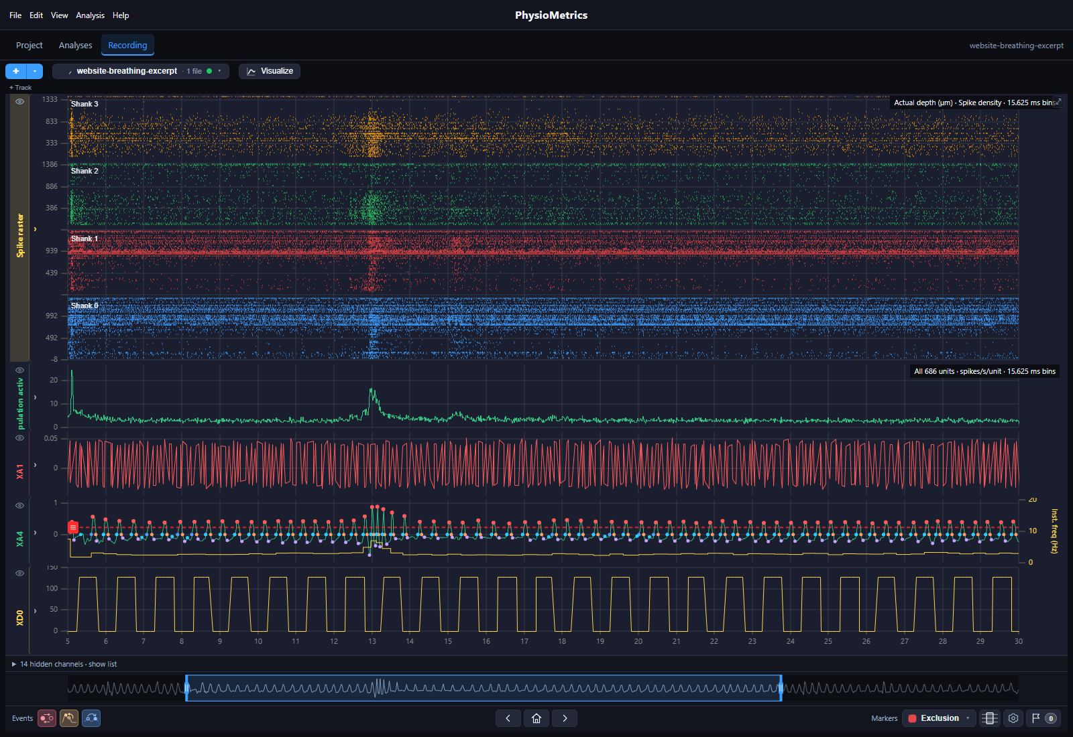Click the left handle of overview selection
This screenshot has width=1073, height=737.
(x=186, y=688)
